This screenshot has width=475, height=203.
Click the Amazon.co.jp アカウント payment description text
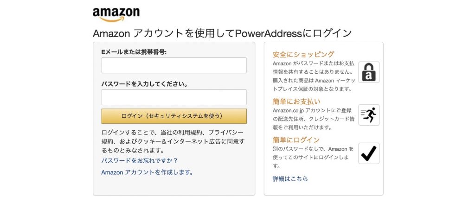coord(314,119)
